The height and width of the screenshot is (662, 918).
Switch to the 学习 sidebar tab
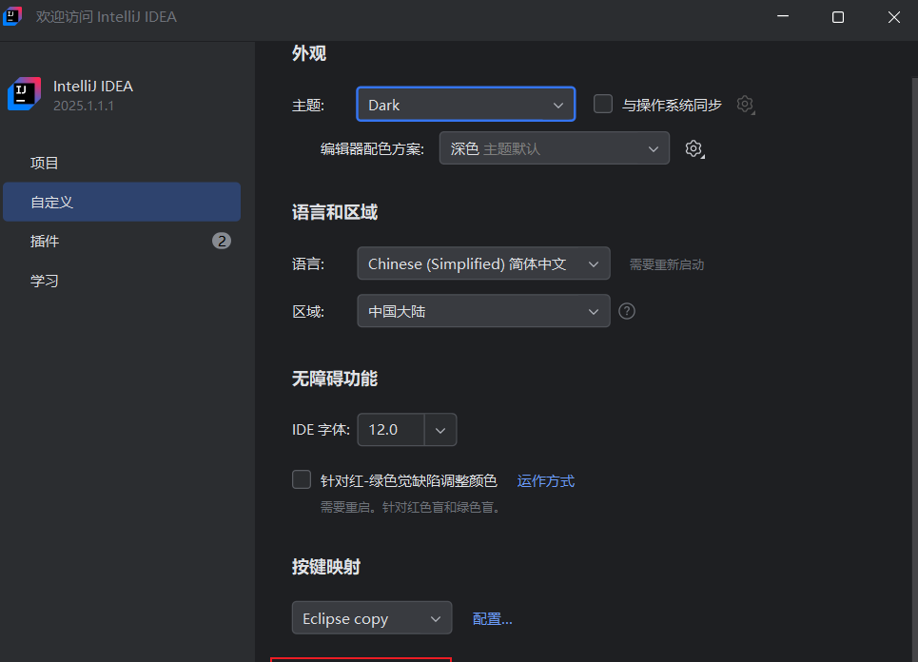(x=122, y=281)
